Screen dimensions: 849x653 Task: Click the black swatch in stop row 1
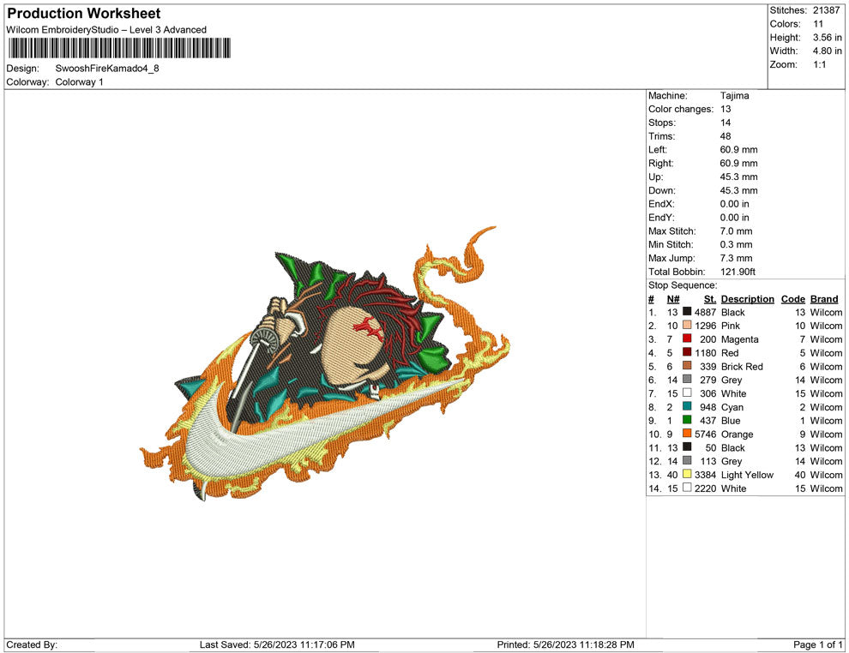[x=687, y=312]
